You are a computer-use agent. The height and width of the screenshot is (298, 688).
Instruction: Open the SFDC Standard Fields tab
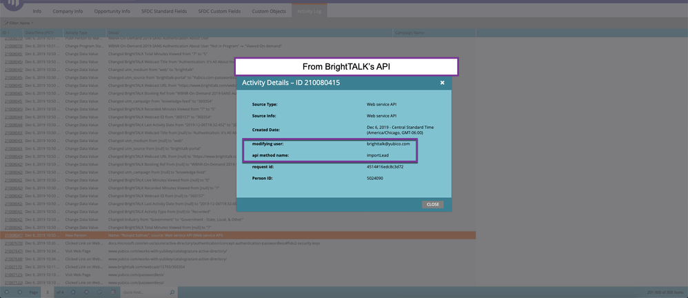[164, 11]
